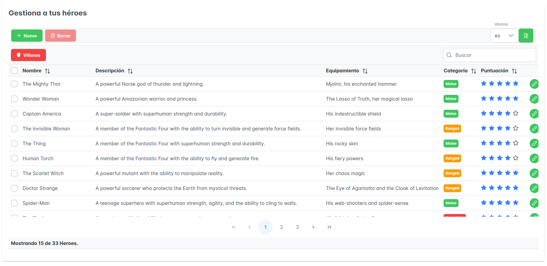Export heroes with the green file icon
Image resolution: width=547 pixels, height=266 pixels.
click(526, 36)
